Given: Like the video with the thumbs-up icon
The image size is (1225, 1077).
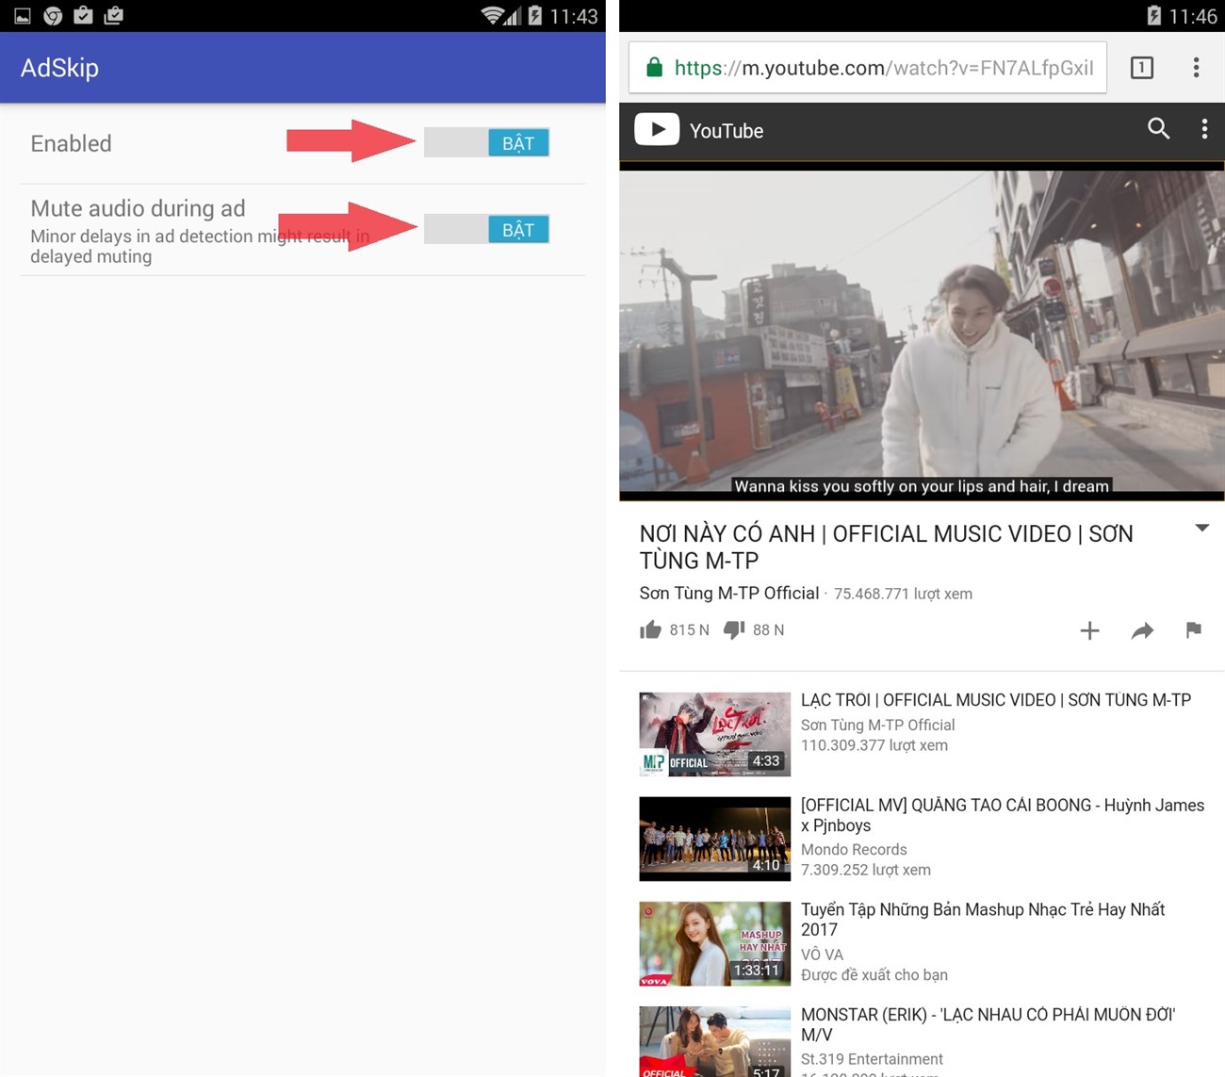Looking at the screenshot, I should pyautogui.click(x=651, y=629).
